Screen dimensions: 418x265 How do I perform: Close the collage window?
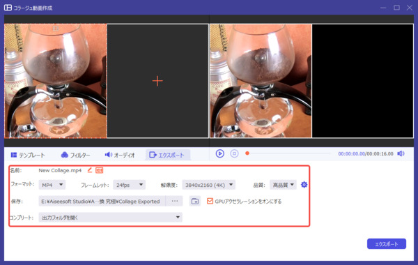point(410,8)
